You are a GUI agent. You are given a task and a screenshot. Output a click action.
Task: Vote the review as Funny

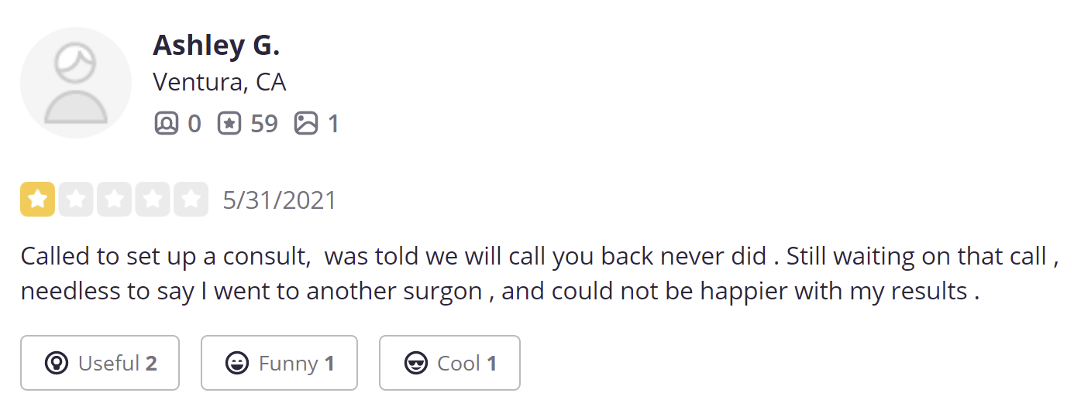click(x=279, y=363)
